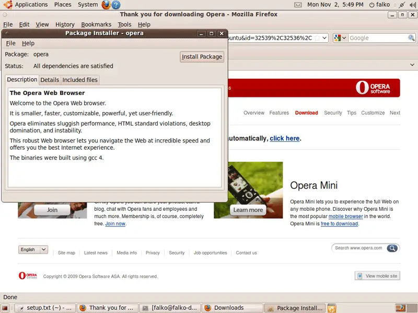Open the Latest news footer link

(x=96, y=253)
